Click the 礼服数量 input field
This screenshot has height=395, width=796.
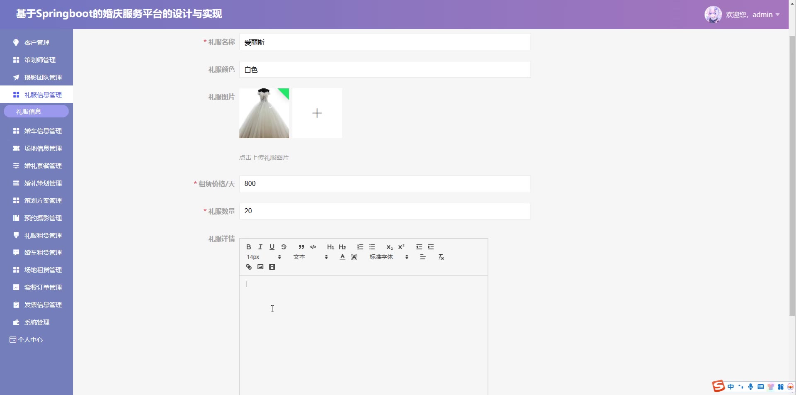coord(385,211)
